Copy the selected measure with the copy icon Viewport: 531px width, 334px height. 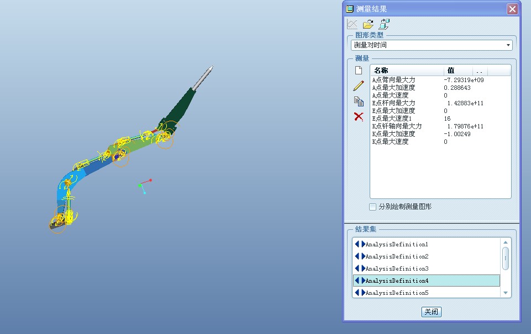point(359,101)
